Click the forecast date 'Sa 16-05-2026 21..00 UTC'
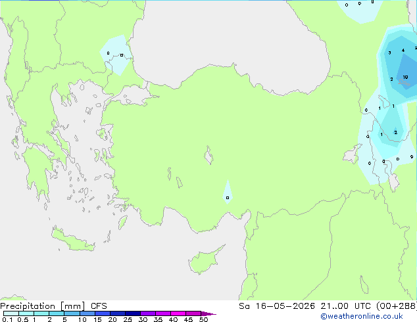Viewport: 417px width, 322px height. [x=306, y=306]
